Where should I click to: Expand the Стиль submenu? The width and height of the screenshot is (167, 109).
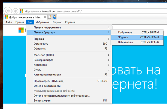[69, 70]
